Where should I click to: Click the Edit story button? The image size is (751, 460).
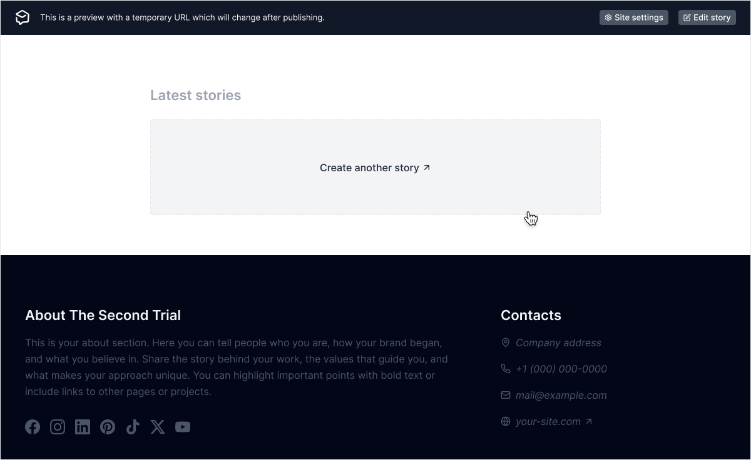point(707,17)
